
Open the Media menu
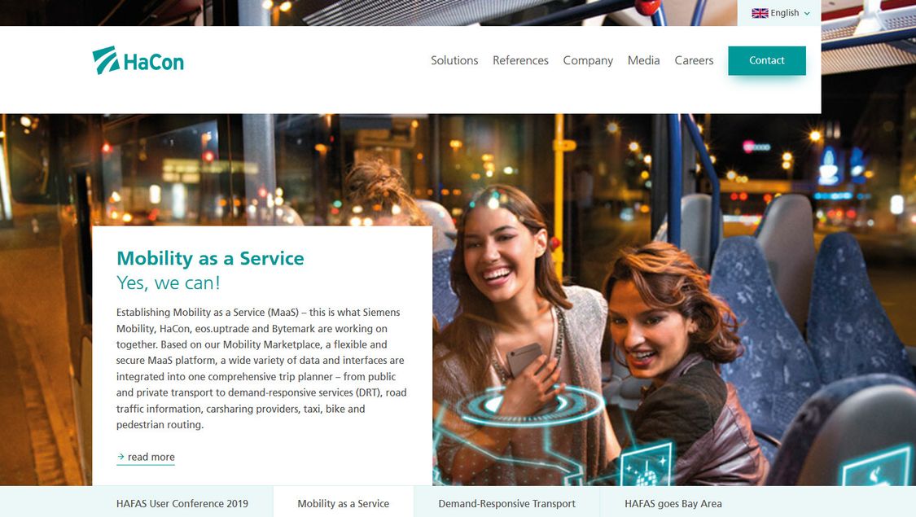[643, 60]
